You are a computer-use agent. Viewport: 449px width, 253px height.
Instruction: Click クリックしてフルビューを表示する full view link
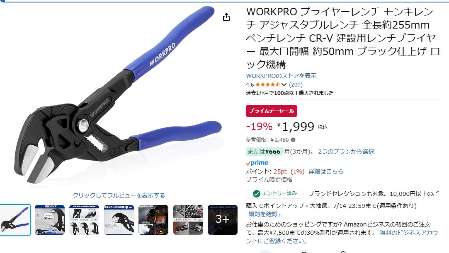(x=119, y=195)
